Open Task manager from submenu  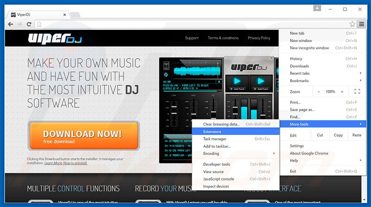[x=236, y=139]
